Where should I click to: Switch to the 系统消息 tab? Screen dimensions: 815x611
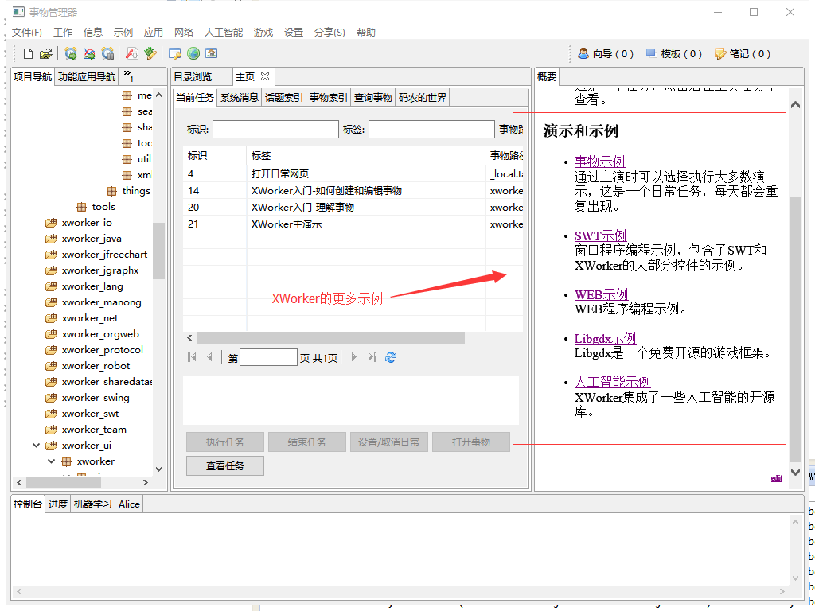coord(239,98)
